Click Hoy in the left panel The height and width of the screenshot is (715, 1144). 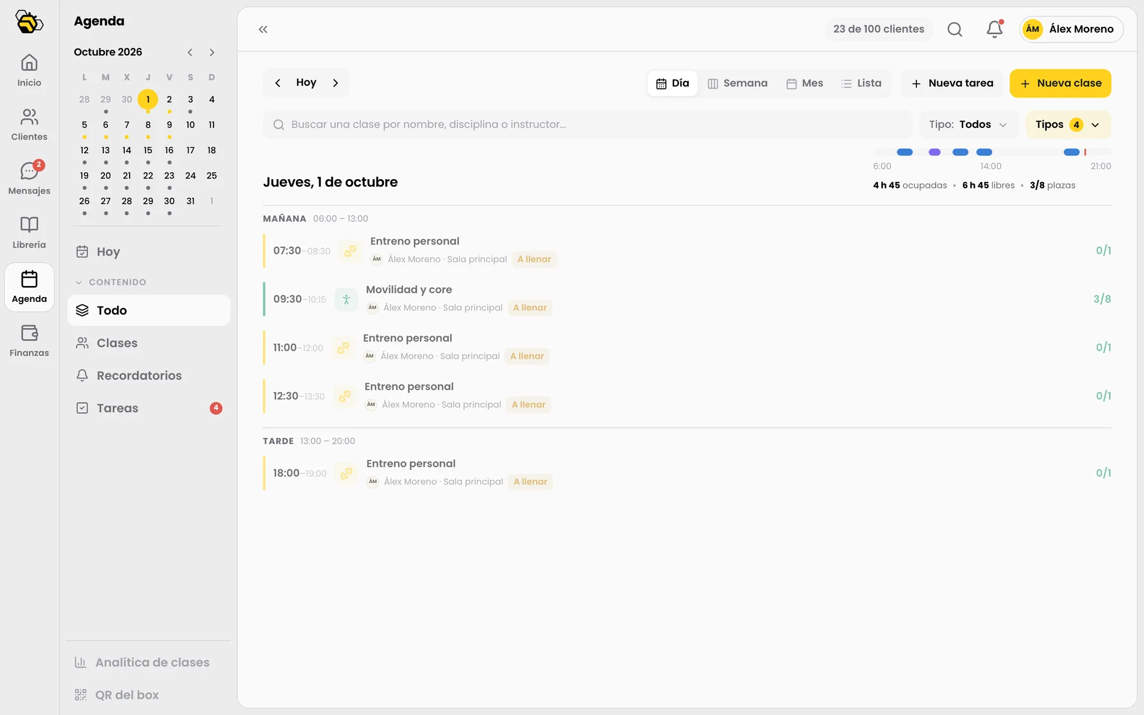tap(149, 252)
